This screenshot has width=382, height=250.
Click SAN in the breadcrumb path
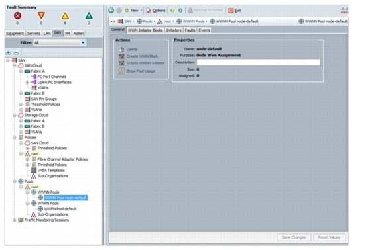point(127,21)
